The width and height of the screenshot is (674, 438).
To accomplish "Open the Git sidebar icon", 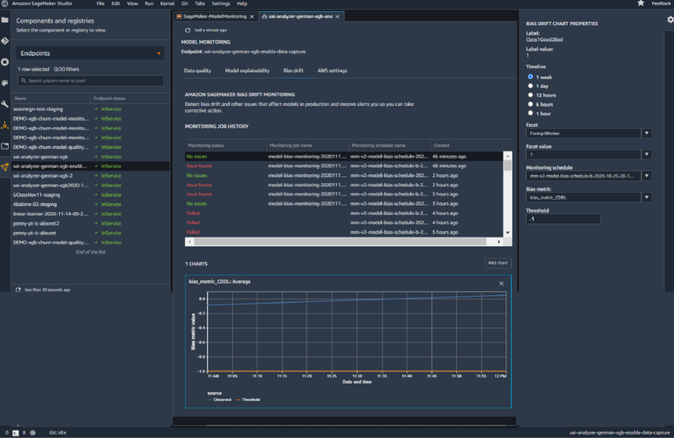I will pos(5,41).
